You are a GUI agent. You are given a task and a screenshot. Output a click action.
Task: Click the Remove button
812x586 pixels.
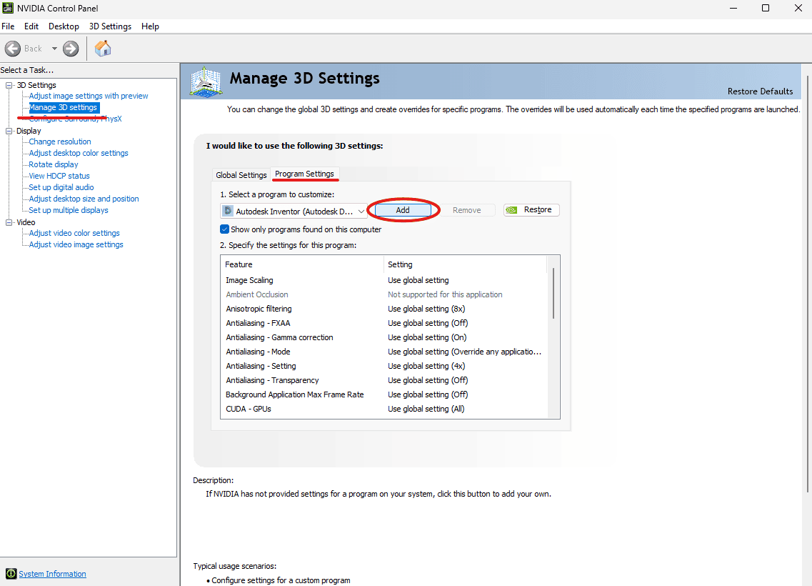point(466,210)
